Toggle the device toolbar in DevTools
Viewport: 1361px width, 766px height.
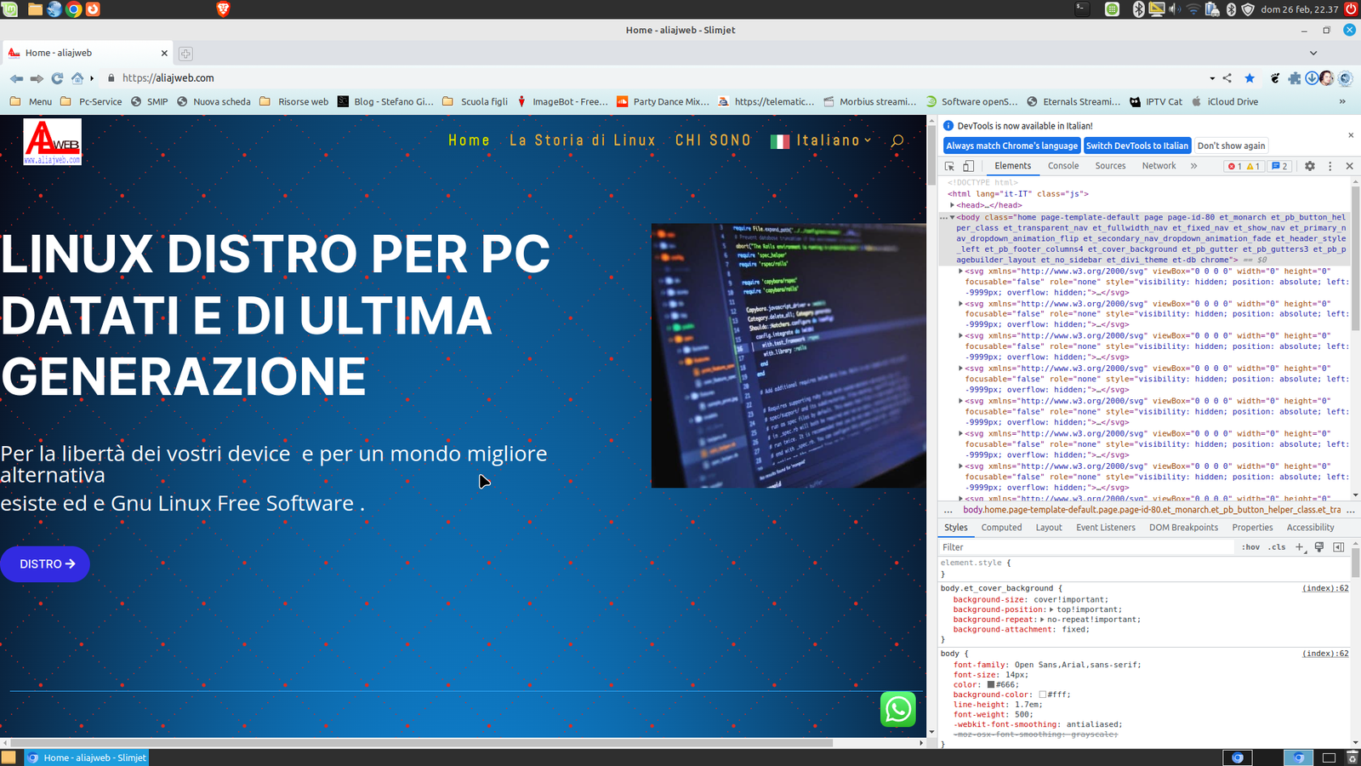coord(968,166)
